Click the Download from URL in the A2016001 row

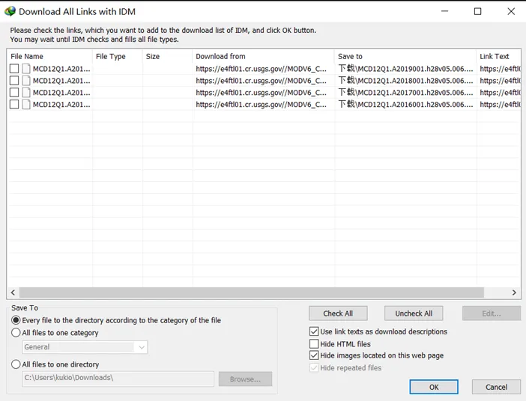coord(261,104)
